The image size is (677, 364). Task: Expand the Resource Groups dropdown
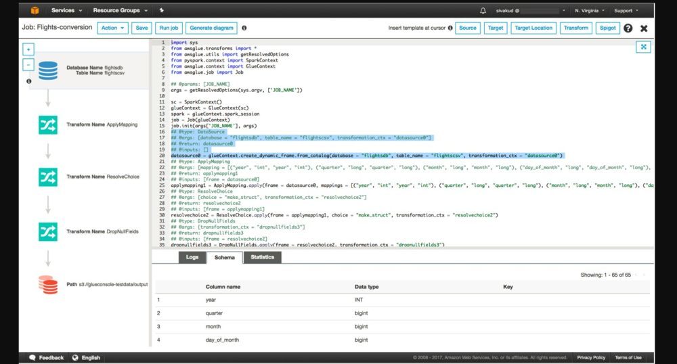pyautogui.click(x=120, y=11)
